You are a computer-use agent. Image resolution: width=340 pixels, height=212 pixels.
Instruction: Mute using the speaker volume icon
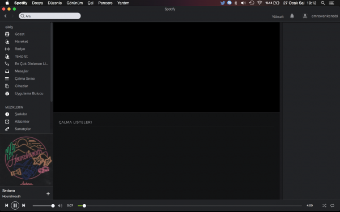pyautogui.click(x=60, y=206)
